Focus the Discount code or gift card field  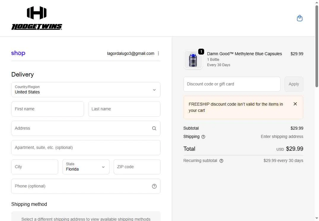(232, 84)
